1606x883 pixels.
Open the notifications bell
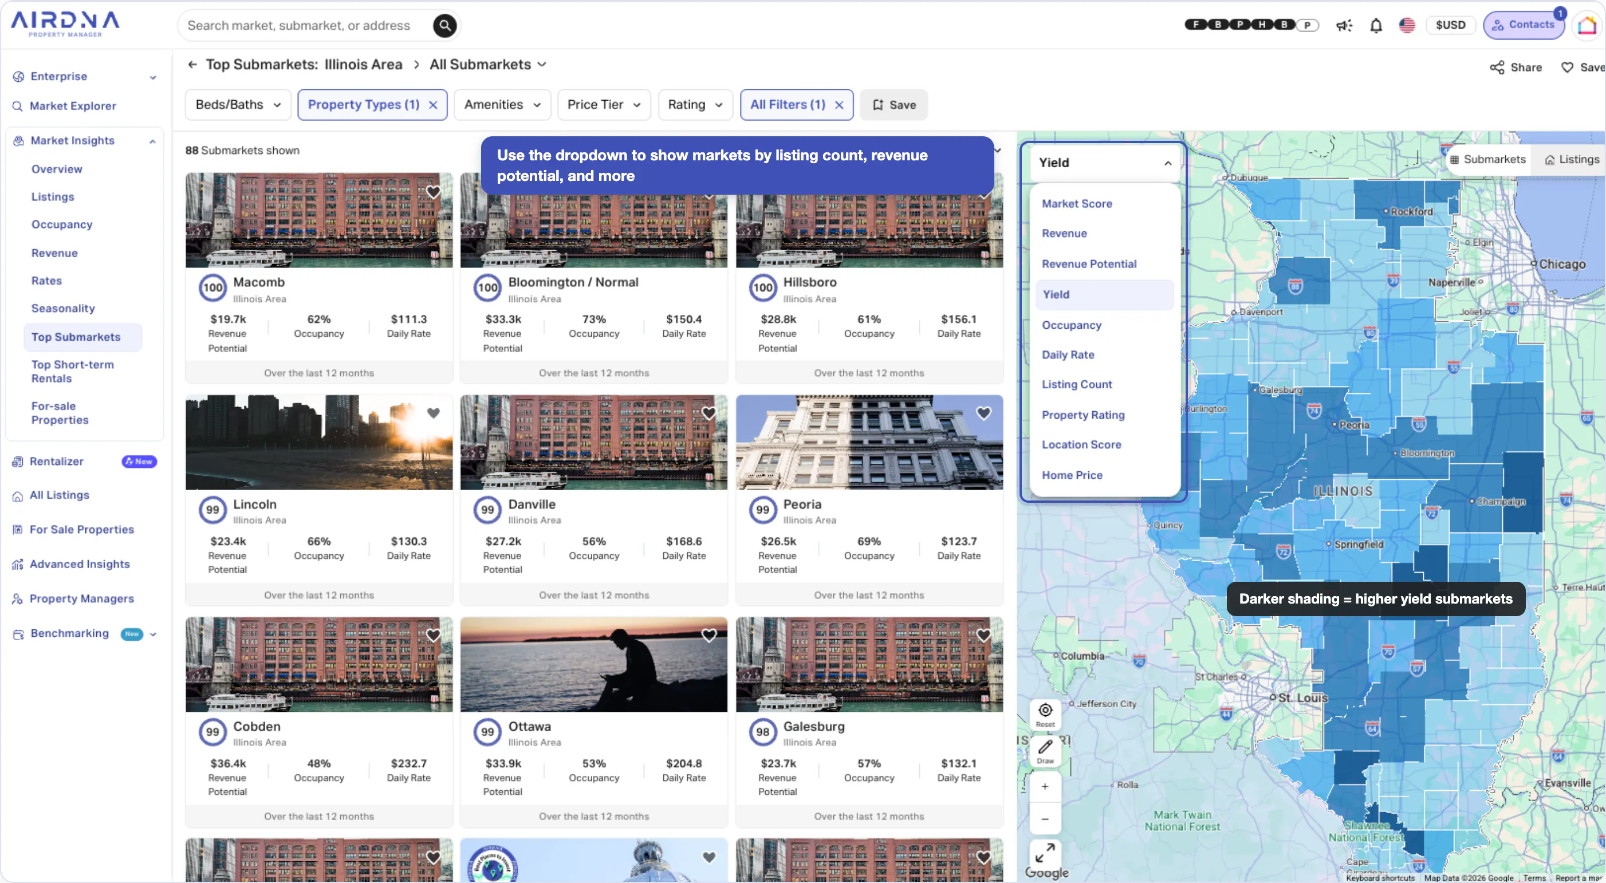click(1376, 26)
